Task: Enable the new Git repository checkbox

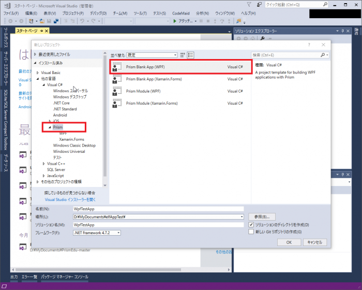Action: [x=251, y=232]
